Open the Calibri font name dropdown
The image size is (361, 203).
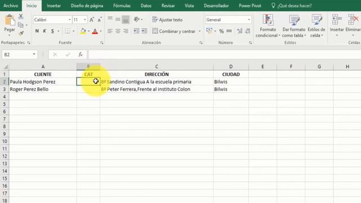pos(69,20)
